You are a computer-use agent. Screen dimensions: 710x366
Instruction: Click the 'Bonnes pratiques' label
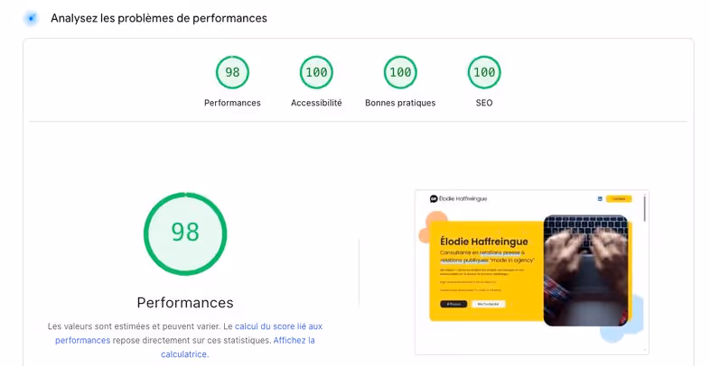(x=400, y=103)
